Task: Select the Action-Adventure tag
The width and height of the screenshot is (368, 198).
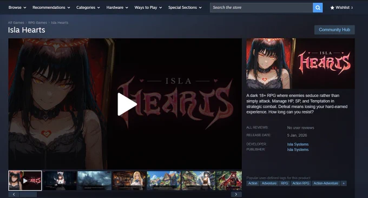Action: [x=326, y=183]
